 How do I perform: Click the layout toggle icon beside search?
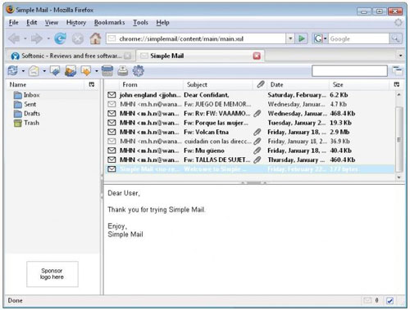[x=397, y=70]
